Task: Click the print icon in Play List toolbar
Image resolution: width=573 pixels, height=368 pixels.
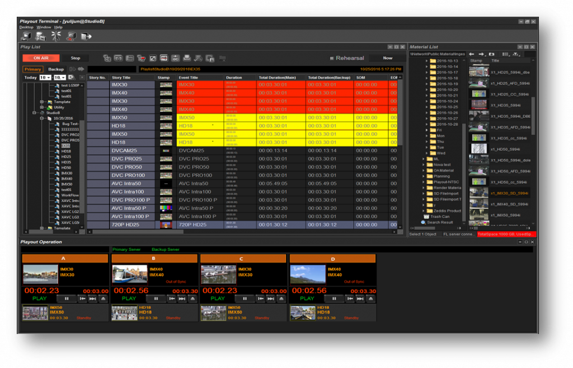Action: [187, 58]
